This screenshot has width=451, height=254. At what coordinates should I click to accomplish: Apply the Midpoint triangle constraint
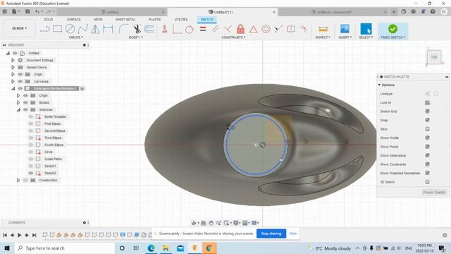253,29
